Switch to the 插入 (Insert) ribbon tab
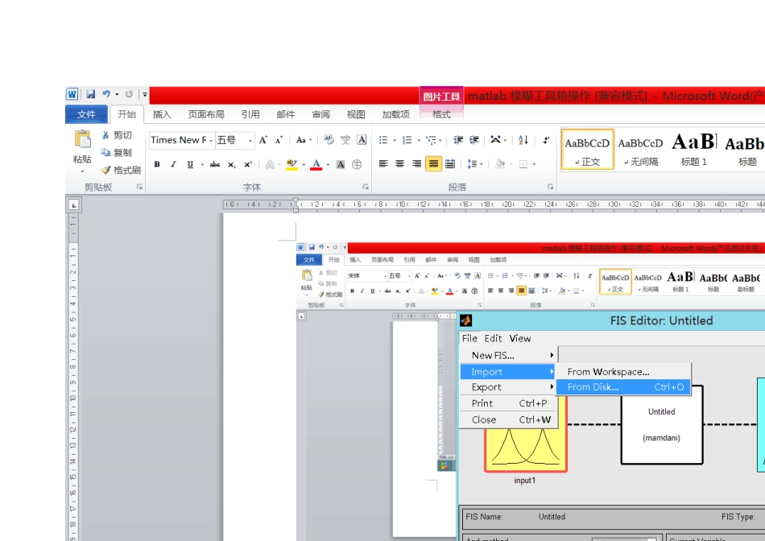 (x=162, y=114)
